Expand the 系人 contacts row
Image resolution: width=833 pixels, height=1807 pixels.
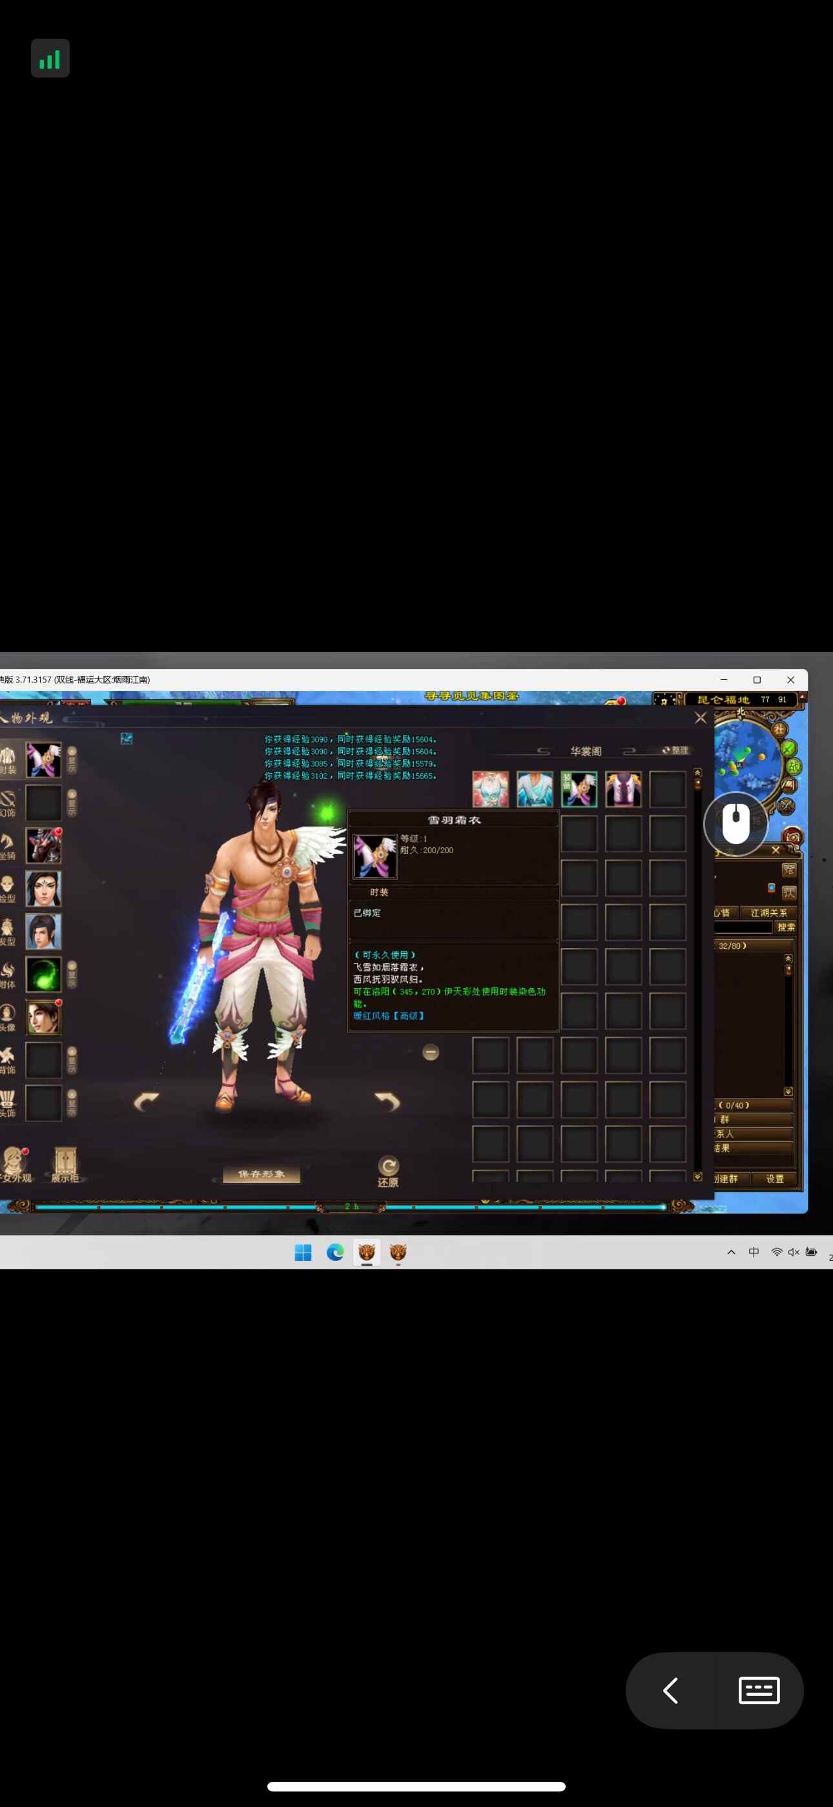[x=753, y=1134]
